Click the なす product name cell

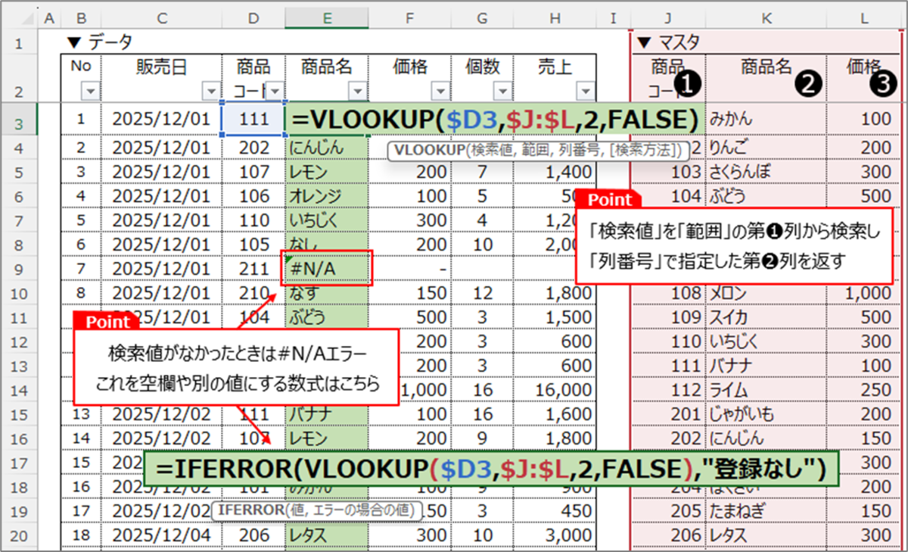[328, 292]
